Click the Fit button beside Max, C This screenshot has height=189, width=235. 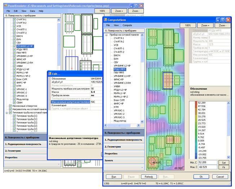tap(223, 167)
